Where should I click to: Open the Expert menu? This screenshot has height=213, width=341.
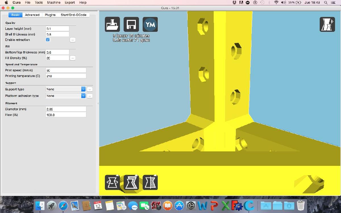70,3
